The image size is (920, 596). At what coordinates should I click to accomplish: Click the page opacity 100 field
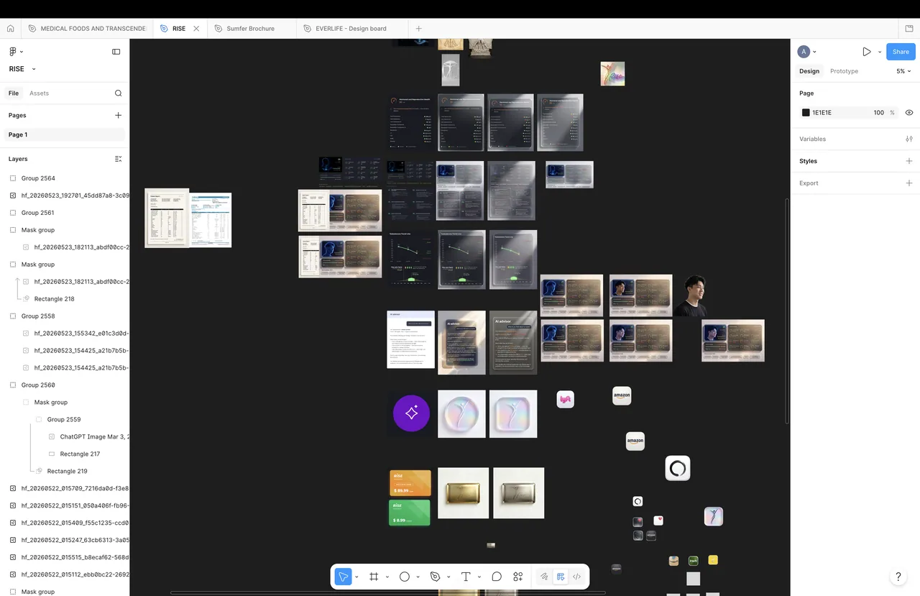pyautogui.click(x=878, y=113)
